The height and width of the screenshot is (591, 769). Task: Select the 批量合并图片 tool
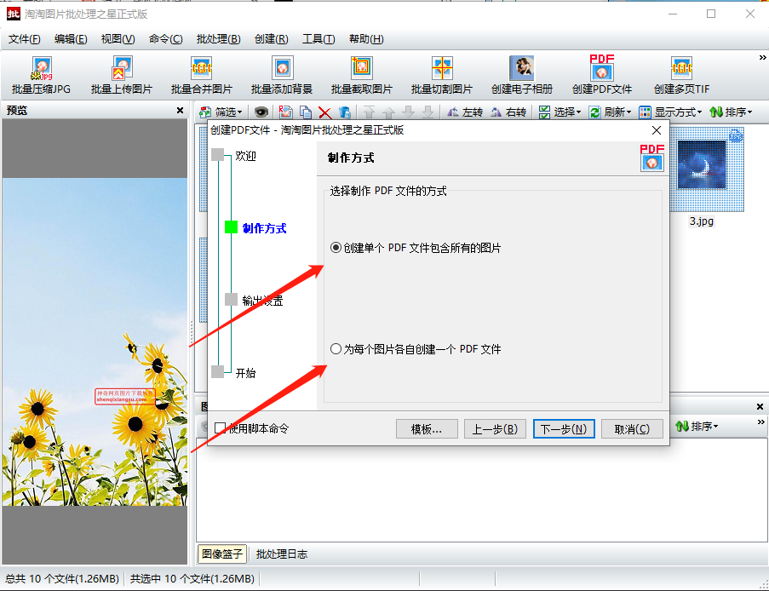[201, 75]
